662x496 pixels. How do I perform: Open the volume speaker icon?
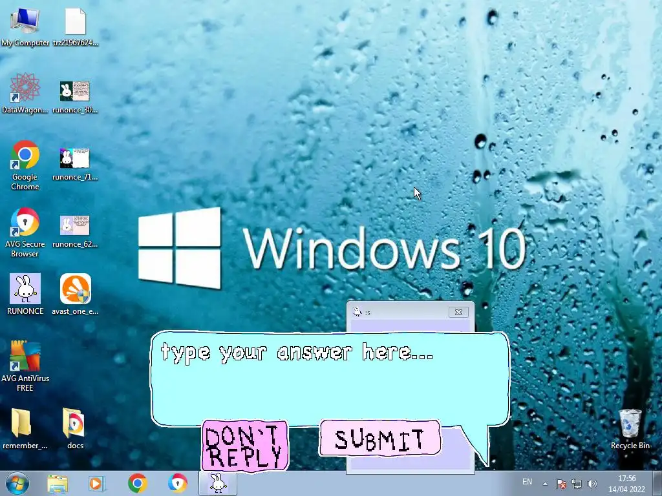592,484
